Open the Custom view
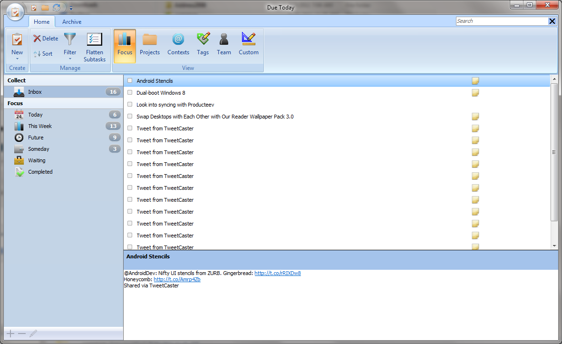Image resolution: width=562 pixels, height=344 pixels. coord(249,45)
